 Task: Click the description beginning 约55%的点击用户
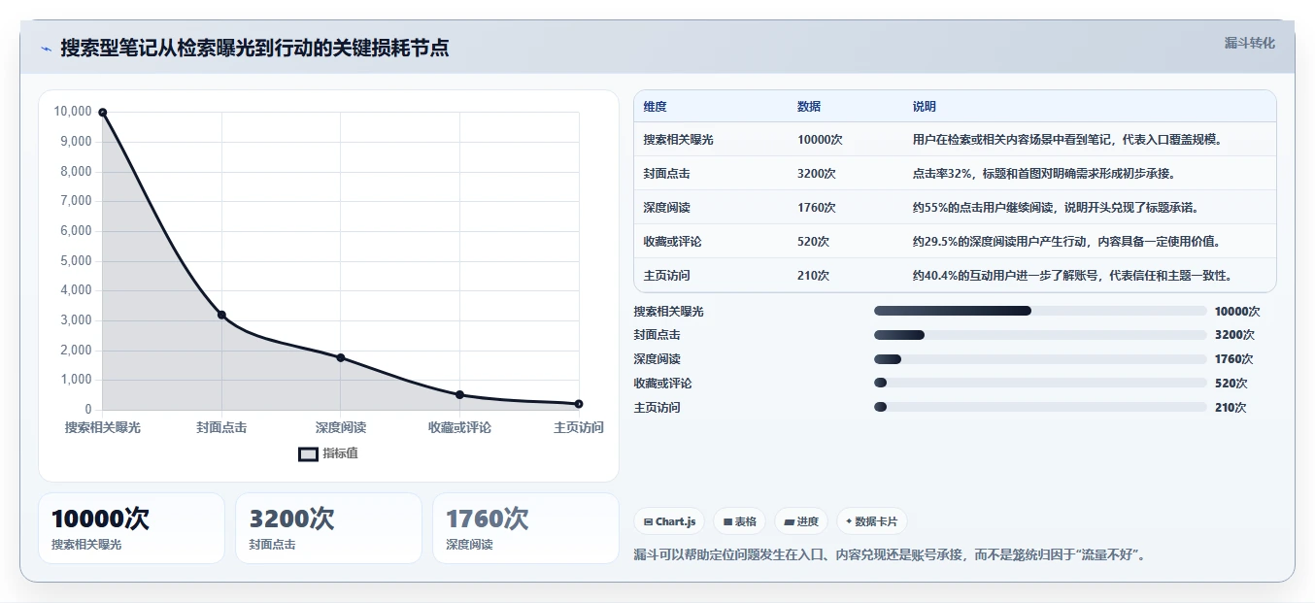click(x=1055, y=208)
